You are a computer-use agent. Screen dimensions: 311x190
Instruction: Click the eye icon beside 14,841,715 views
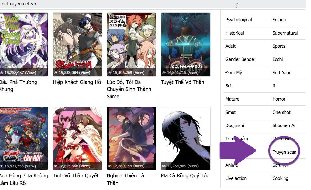tap(164, 73)
